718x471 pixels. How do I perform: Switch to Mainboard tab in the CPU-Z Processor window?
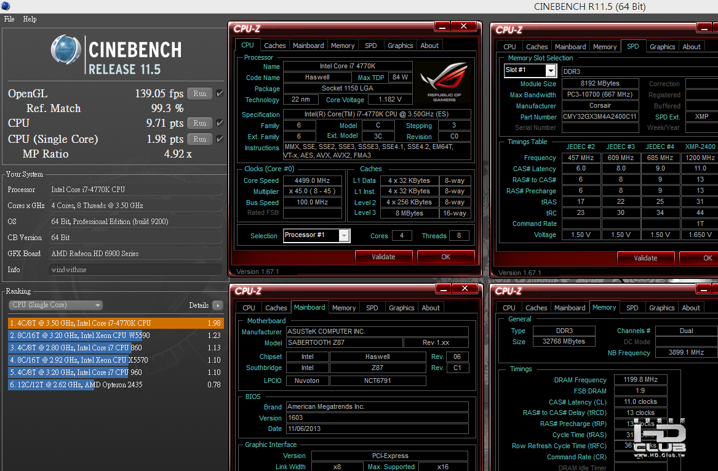308,46
